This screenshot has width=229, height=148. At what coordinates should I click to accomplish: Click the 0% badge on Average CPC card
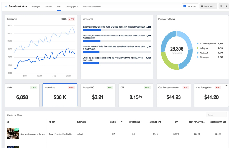tap(110, 88)
